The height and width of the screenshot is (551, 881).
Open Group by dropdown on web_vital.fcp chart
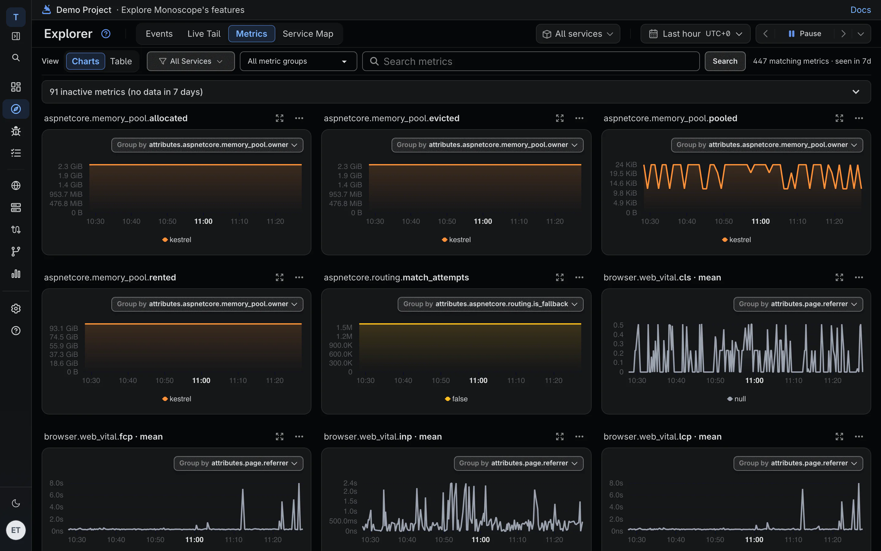239,463
